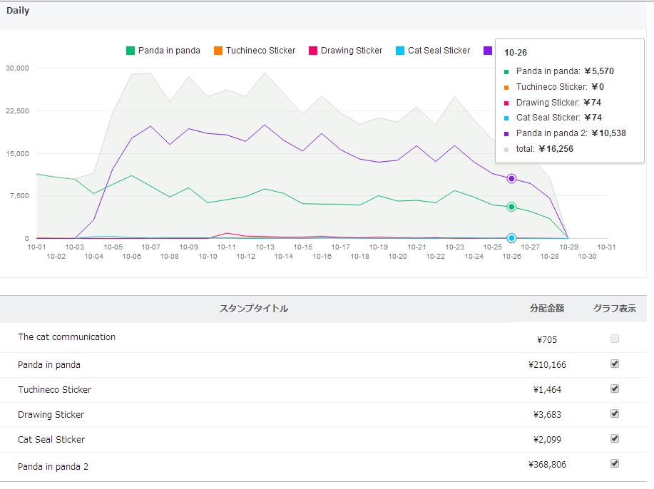654x489 pixels.
Task: Click the purple legend swatch beside the tooltip
Action: click(x=488, y=51)
